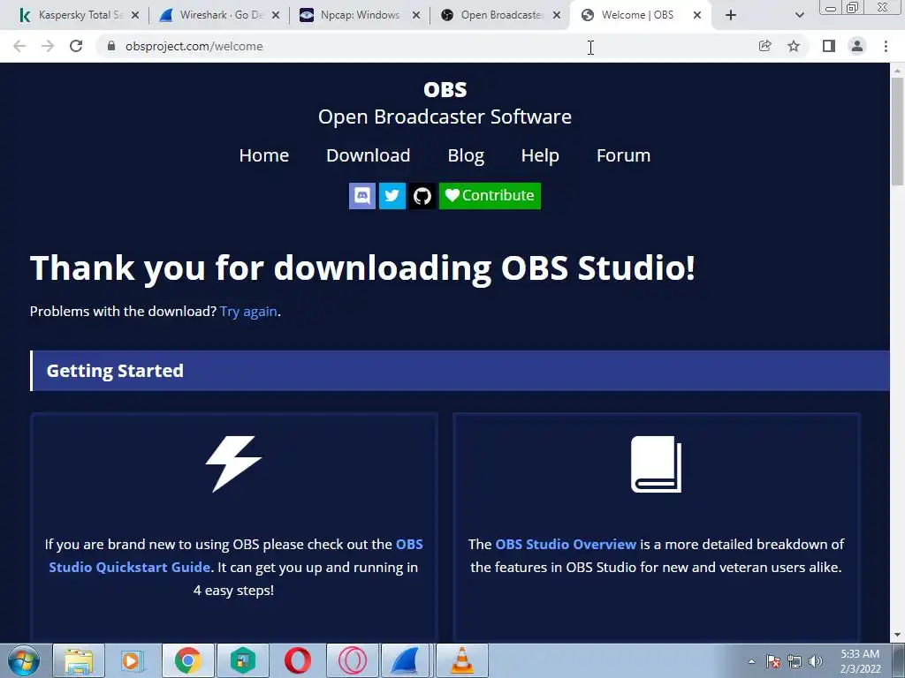Image resolution: width=905 pixels, height=678 pixels.
Task: Open the Windows Start menu orb
Action: (x=24, y=660)
